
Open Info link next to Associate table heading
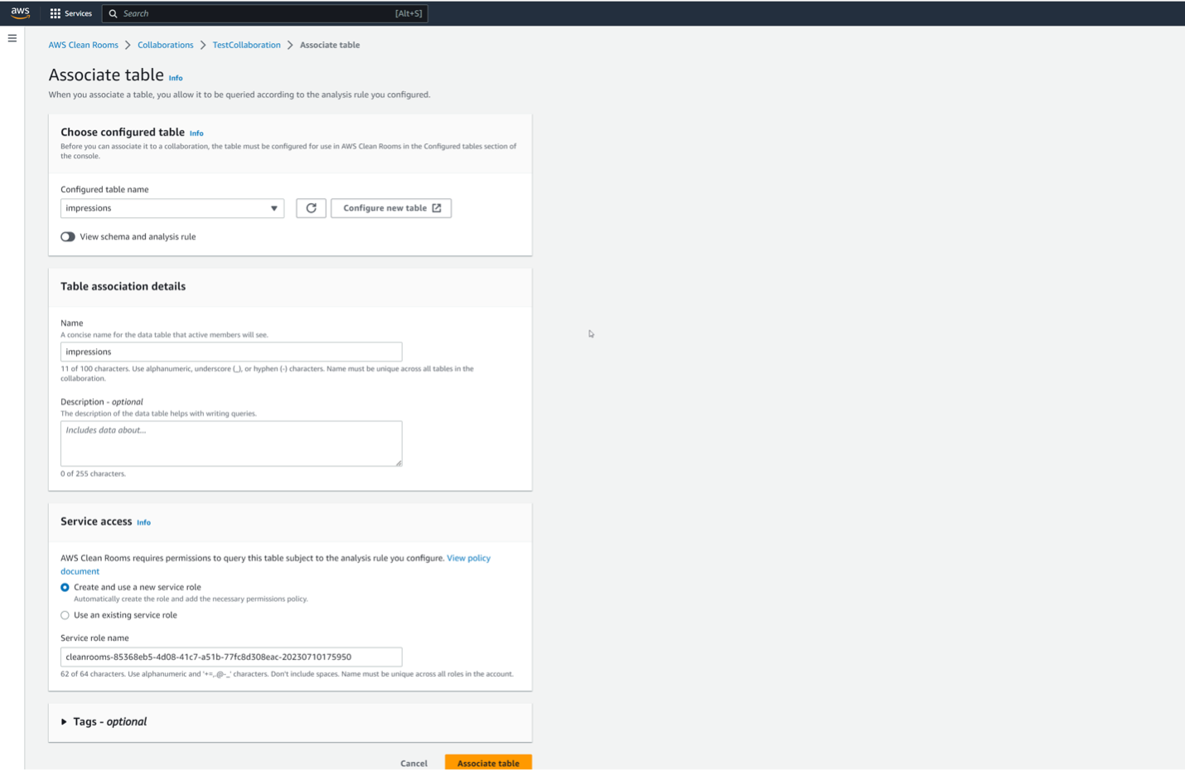176,78
